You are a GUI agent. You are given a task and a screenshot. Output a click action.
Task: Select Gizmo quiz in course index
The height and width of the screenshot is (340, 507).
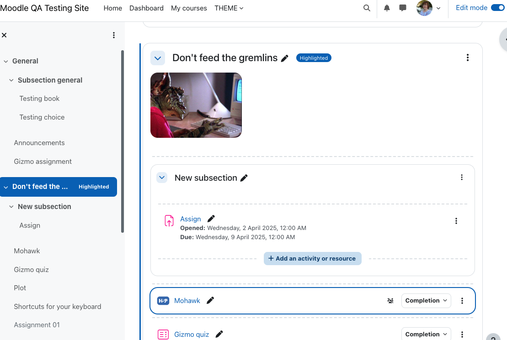coord(32,270)
